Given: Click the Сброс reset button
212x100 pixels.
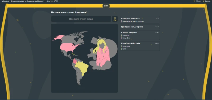Looking at the screenshot, I should (x=197, y=1).
